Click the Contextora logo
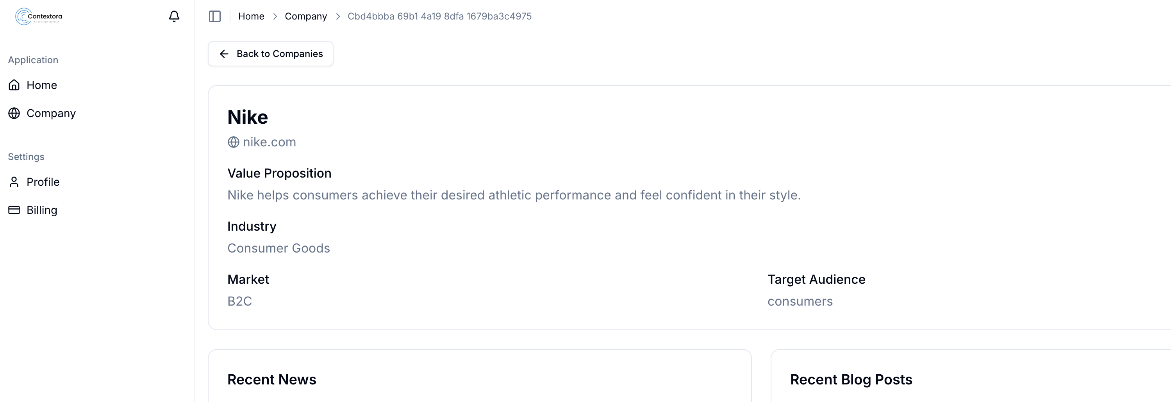Screen dimensions: 1171x402 39,16
